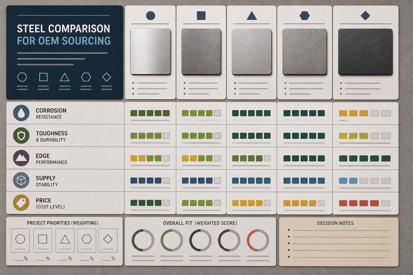Open the brushed bright steel sample thumbnail
Screen dimensions: 413x275
click(x=150, y=51)
